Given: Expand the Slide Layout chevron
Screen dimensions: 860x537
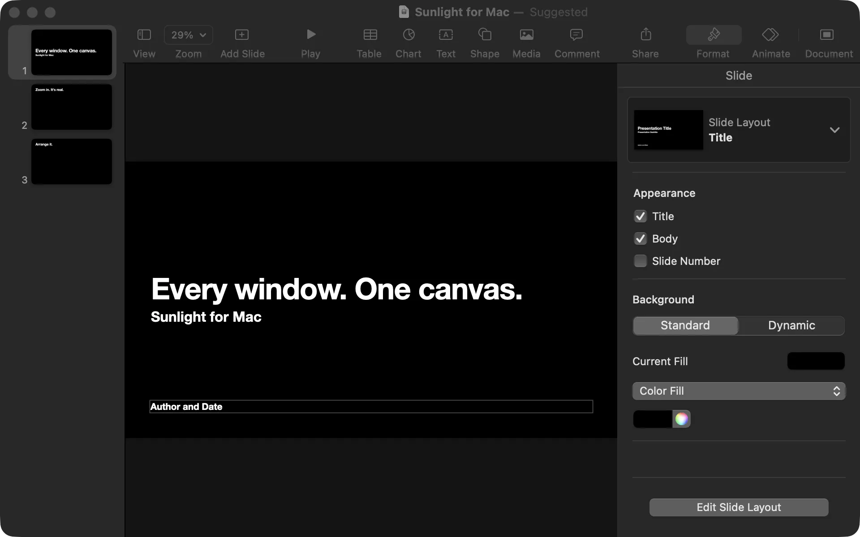Looking at the screenshot, I should [x=834, y=130].
